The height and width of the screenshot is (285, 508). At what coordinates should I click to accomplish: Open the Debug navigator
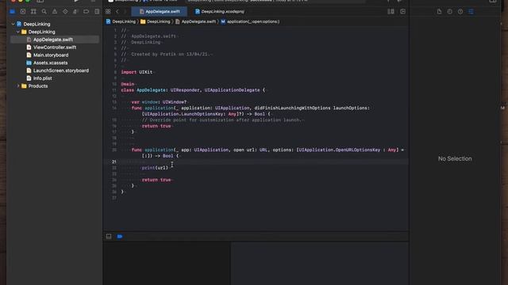tap(75, 12)
